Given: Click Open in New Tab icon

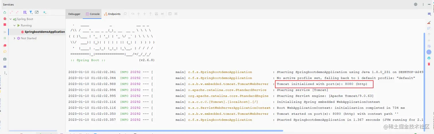Looking at the screenshot, I should [37, 13].
